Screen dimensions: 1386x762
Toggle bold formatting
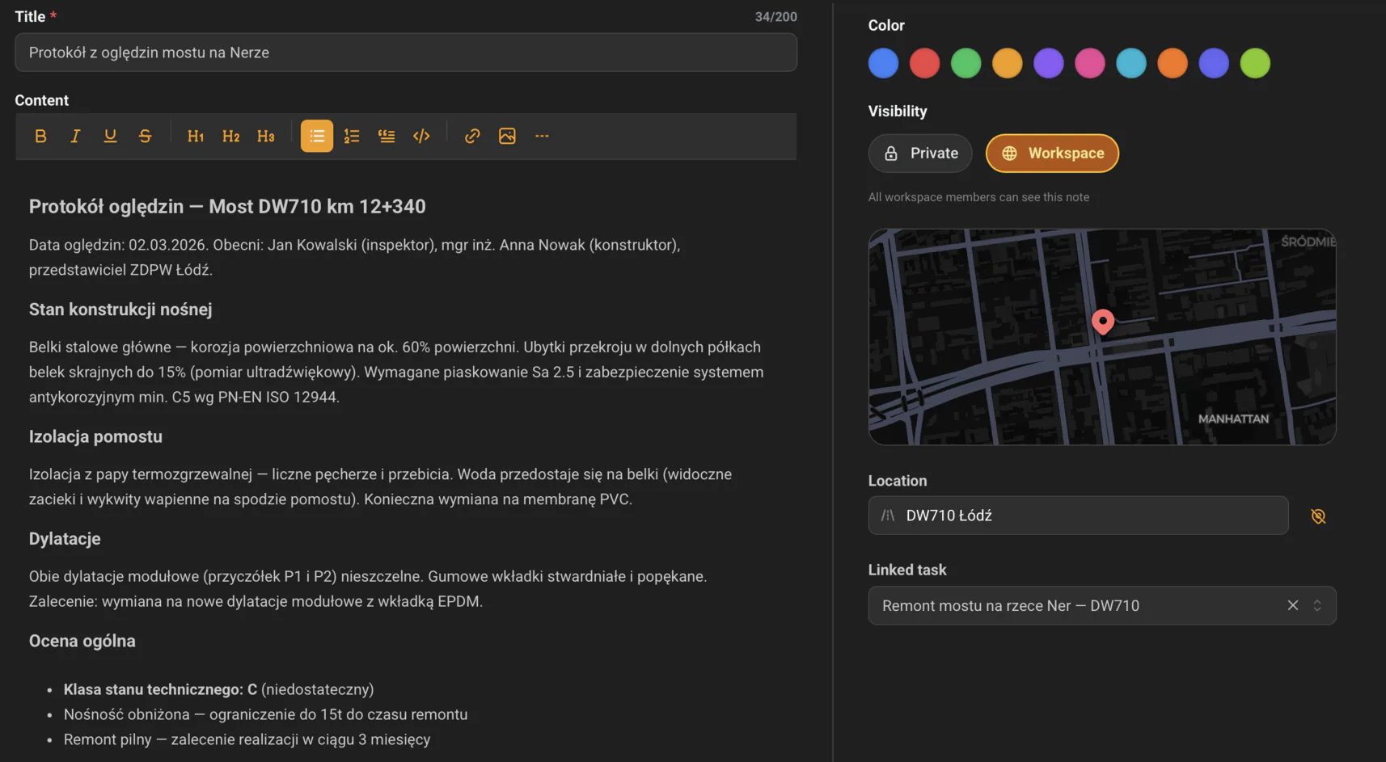40,136
